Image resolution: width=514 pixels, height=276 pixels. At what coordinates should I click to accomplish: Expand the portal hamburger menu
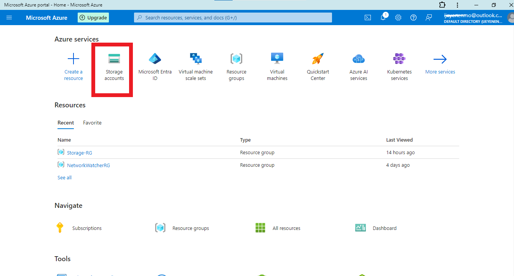pyautogui.click(x=9, y=18)
